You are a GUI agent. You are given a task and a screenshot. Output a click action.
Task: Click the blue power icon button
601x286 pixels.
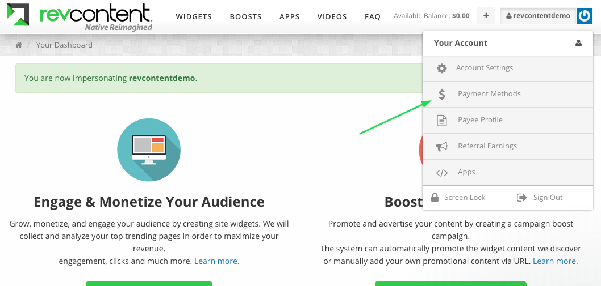pyautogui.click(x=584, y=16)
